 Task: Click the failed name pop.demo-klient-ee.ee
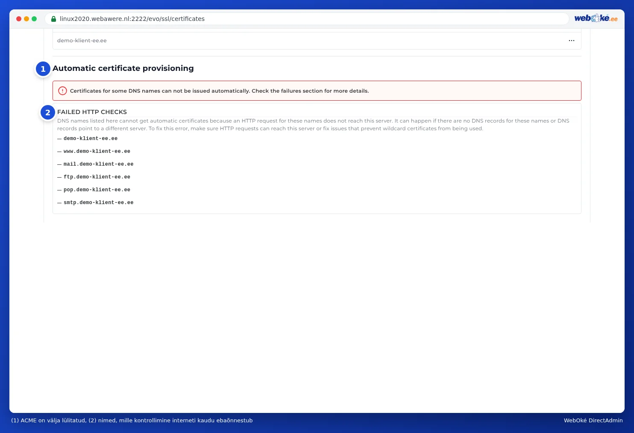[x=97, y=190]
